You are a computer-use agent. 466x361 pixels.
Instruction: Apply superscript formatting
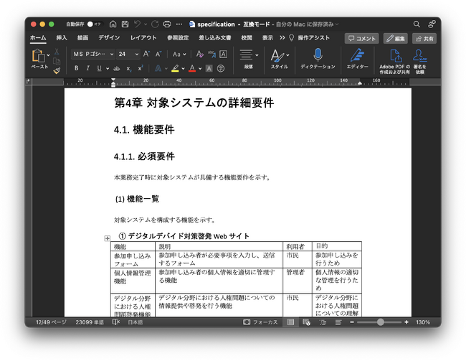pyautogui.click(x=141, y=68)
